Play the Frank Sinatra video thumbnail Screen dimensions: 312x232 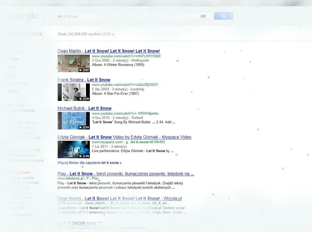73,92
